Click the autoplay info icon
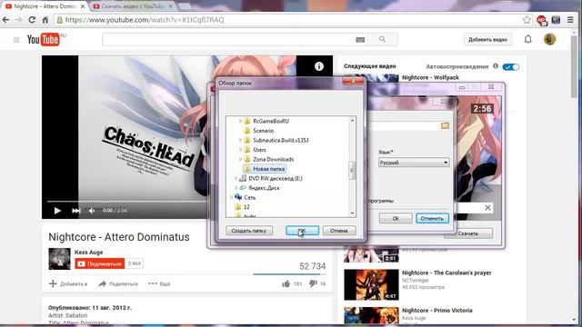This screenshot has height=327, width=582. click(496, 66)
